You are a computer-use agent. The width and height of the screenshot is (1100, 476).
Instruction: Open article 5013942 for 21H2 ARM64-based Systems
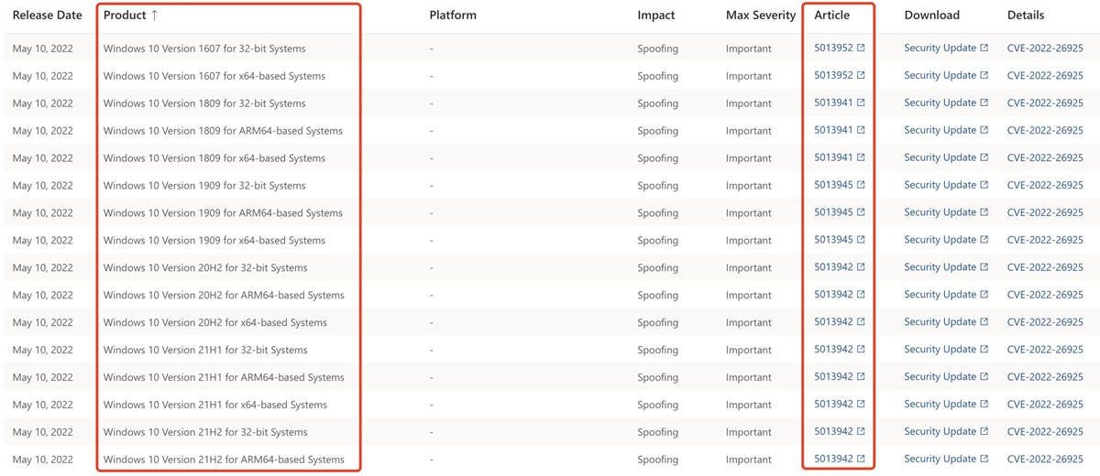[x=833, y=460]
